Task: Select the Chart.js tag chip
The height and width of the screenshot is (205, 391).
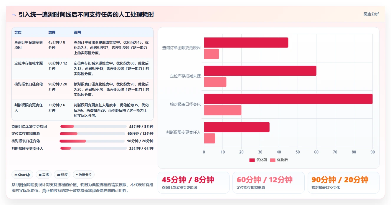Action: [23, 175]
